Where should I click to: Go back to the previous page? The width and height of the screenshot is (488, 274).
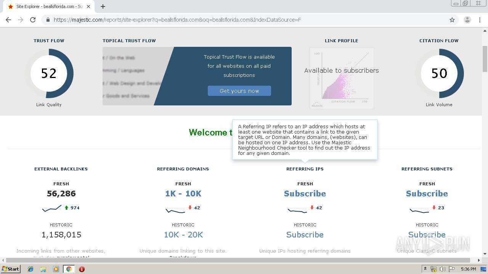pos(8,20)
